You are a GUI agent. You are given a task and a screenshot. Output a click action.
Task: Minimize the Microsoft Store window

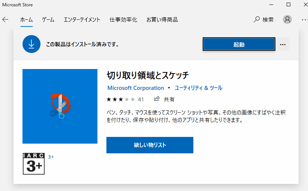pos(271,4)
